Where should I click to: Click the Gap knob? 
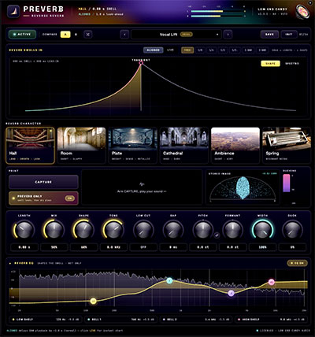coord(173,230)
